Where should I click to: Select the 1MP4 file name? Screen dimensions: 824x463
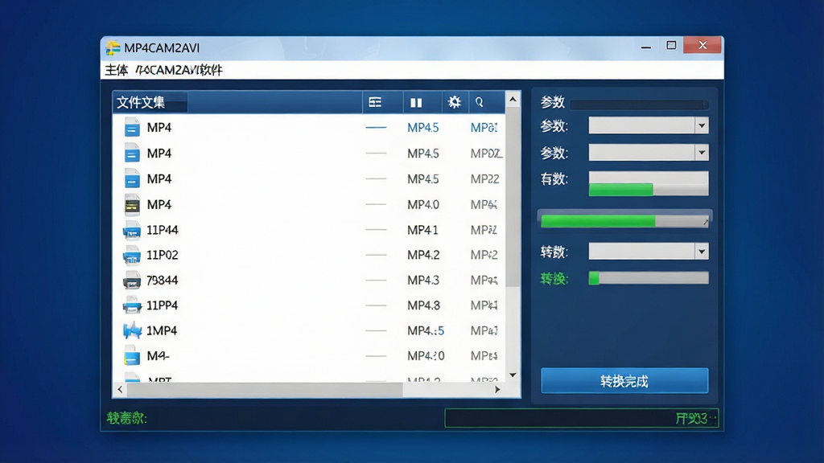tap(162, 330)
